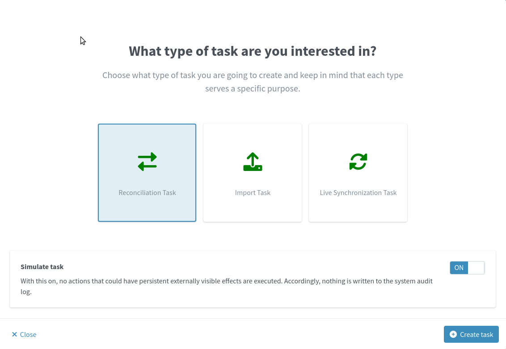Toggle the Simulate task switch
This screenshot has width=506, height=349.
467,268
